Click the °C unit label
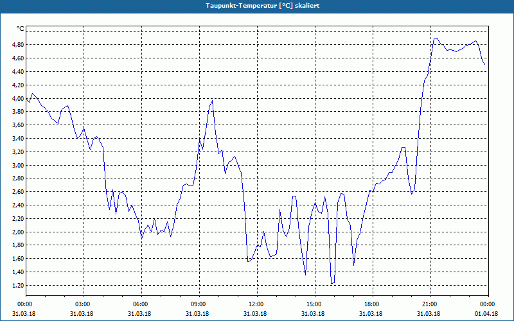This screenshot has width=514, height=321. pyautogui.click(x=20, y=29)
